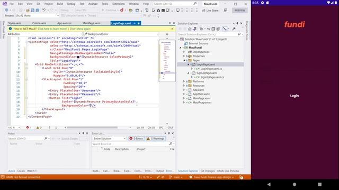The height and width of the screenshot is (190, 339).
Task: Click the PREVIEW button
Action: (x=240, y=11)
